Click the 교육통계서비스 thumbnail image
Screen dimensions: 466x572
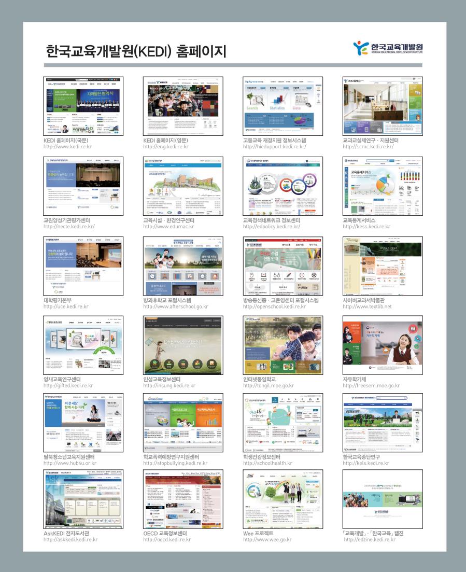tap(383, 186)
